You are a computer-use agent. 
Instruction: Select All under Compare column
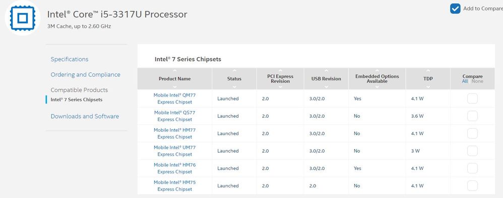pos(465,81)
